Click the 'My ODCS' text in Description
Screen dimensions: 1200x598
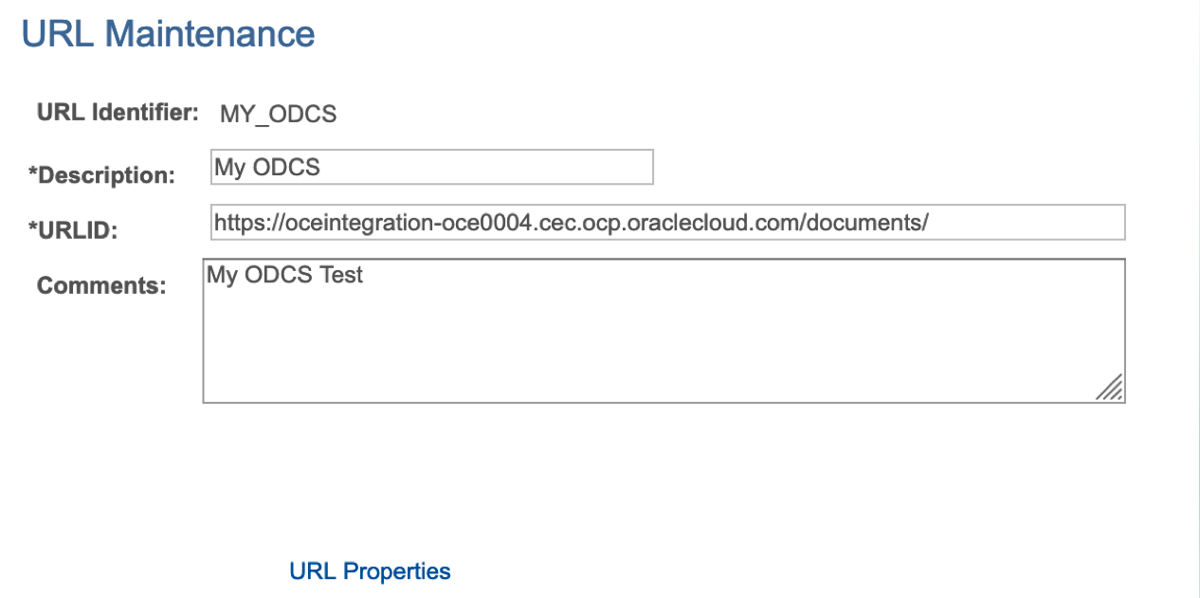(x=267, y=168)
